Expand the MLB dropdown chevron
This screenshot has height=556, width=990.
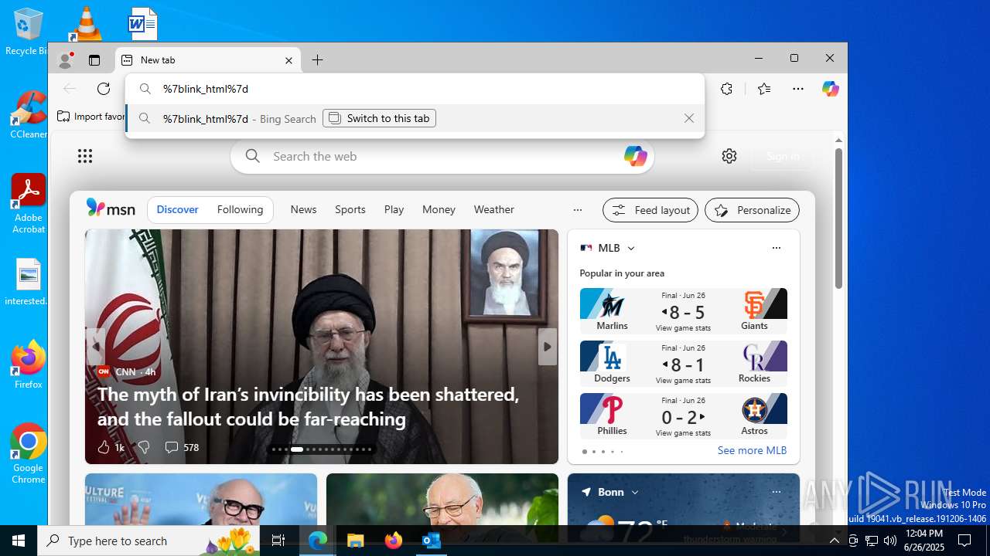(631, 248)
